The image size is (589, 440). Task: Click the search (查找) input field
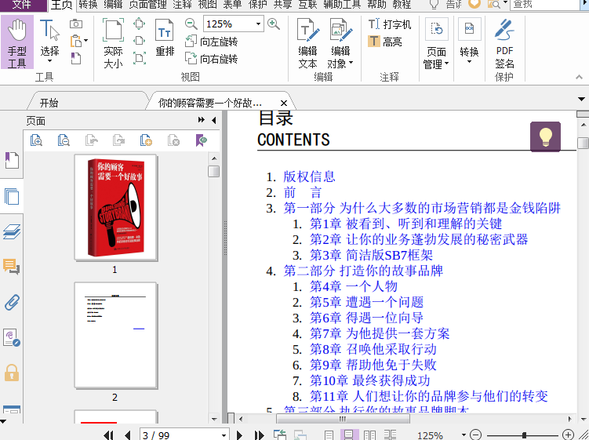coord(546,5)
